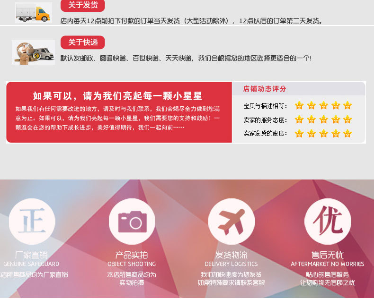Select first star of 卖家的服务态度 rating
This screenshot has height=299, width=374.
299,119
